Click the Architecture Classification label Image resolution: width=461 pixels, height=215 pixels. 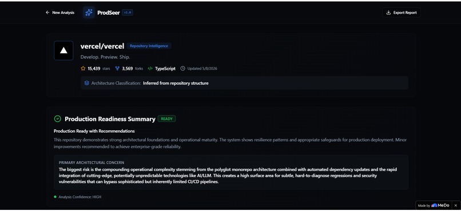click(116, 83)
